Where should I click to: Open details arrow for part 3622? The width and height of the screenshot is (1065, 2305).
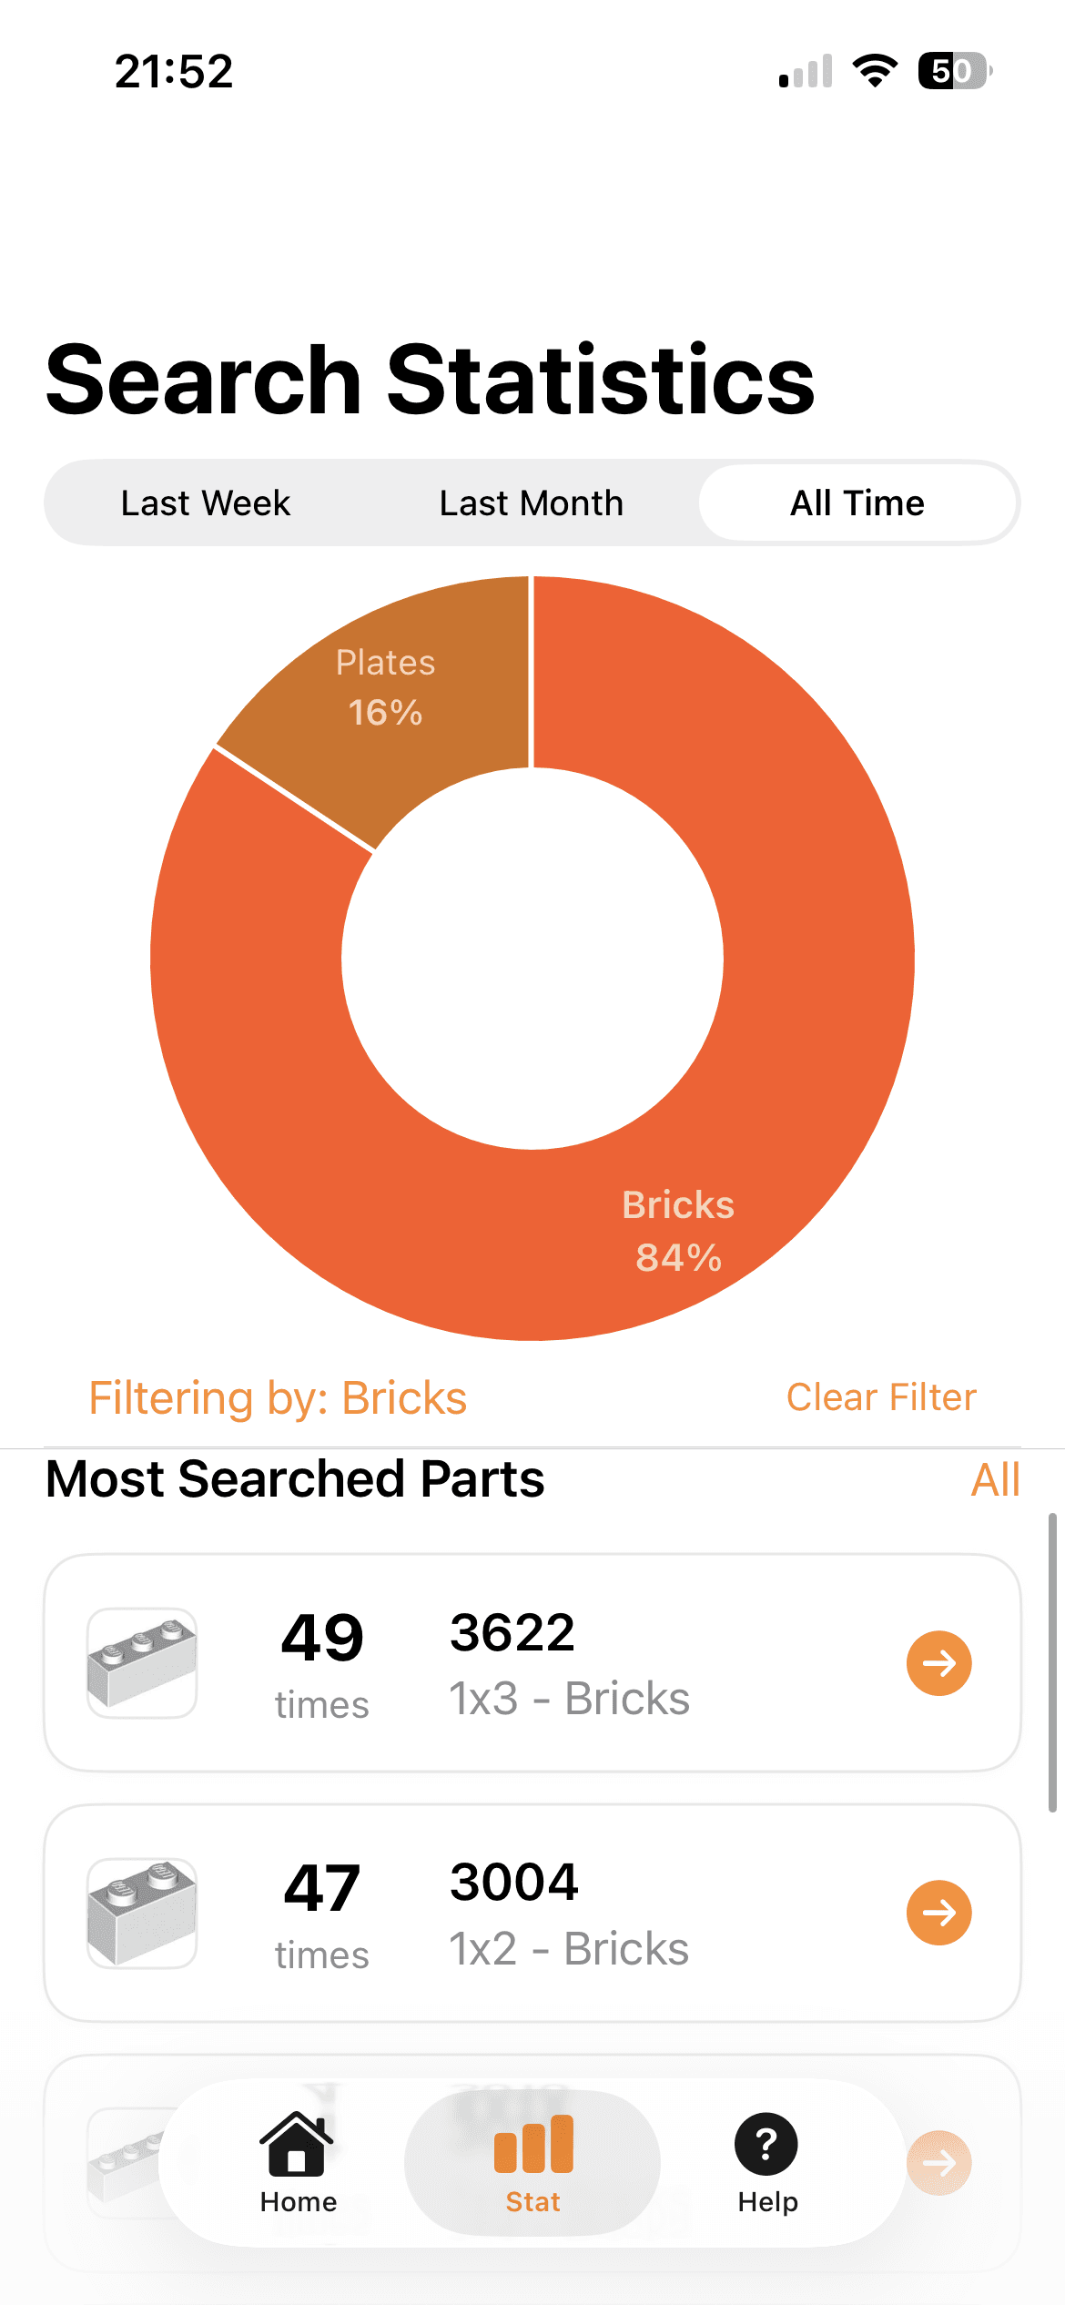[938, 1662]
